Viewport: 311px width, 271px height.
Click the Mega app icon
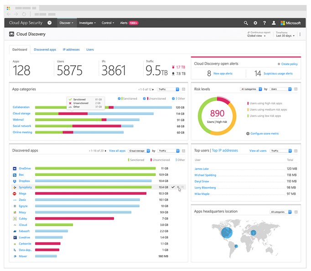15,194
